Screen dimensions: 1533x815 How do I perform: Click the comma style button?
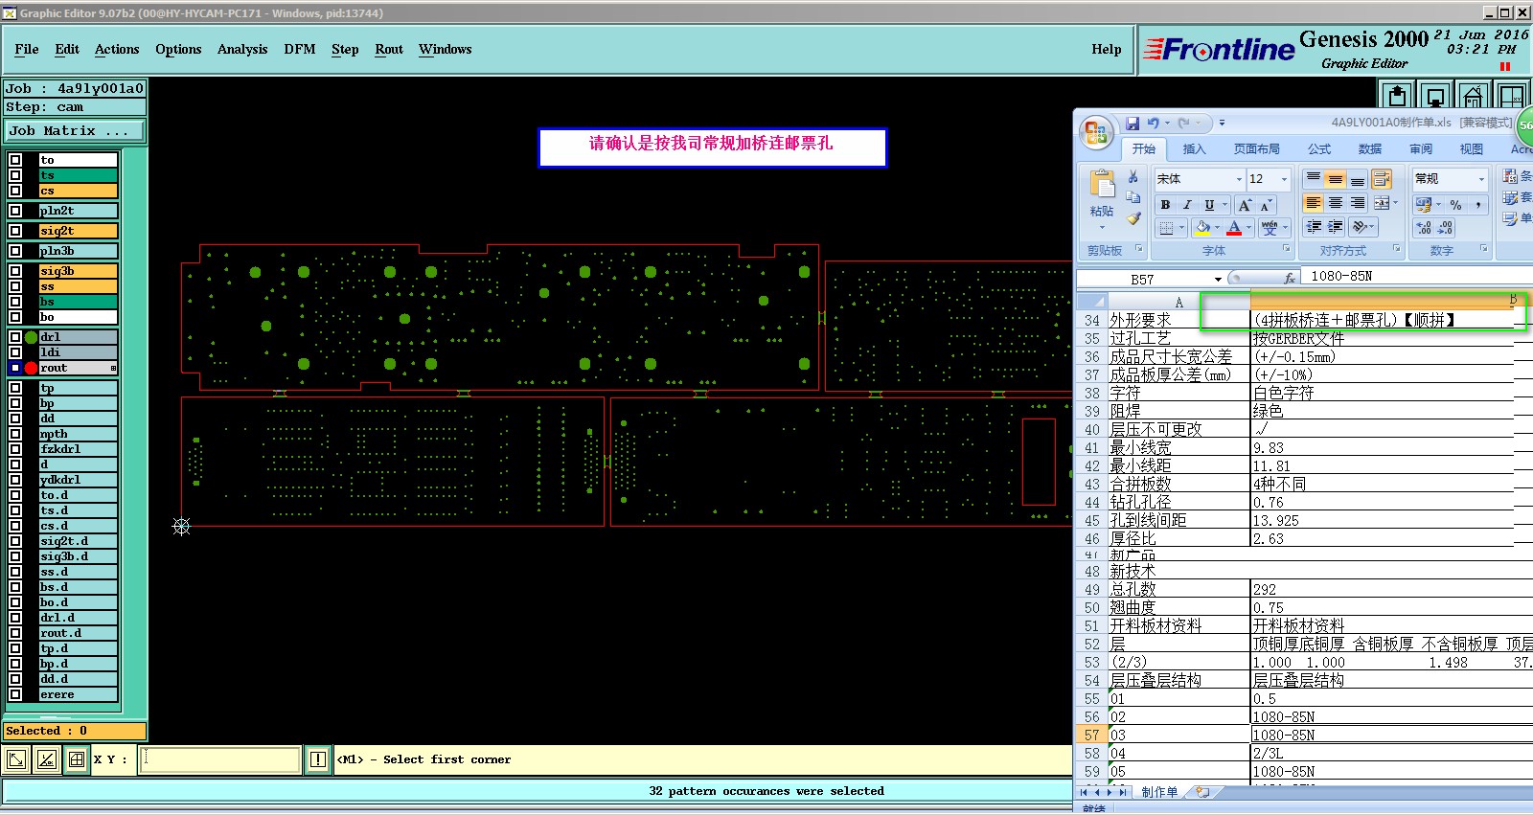(x=1478, y=205)
